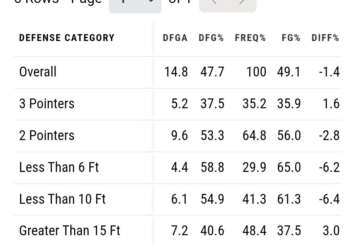Select the 2 Pointers row label
Viewport: 355px width, 250px height.
point(47,135)
